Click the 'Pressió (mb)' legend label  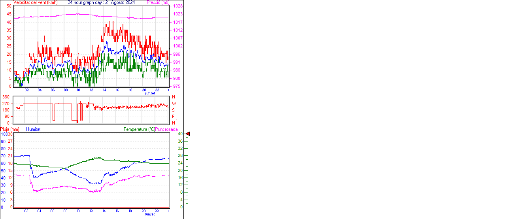click(158, 2)
